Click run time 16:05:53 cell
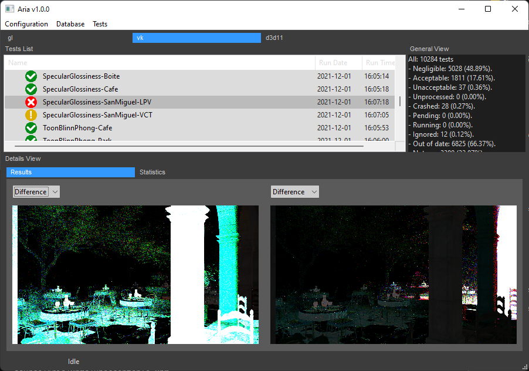The width and height of the screenshot is (529, 371). click(377, 128)
